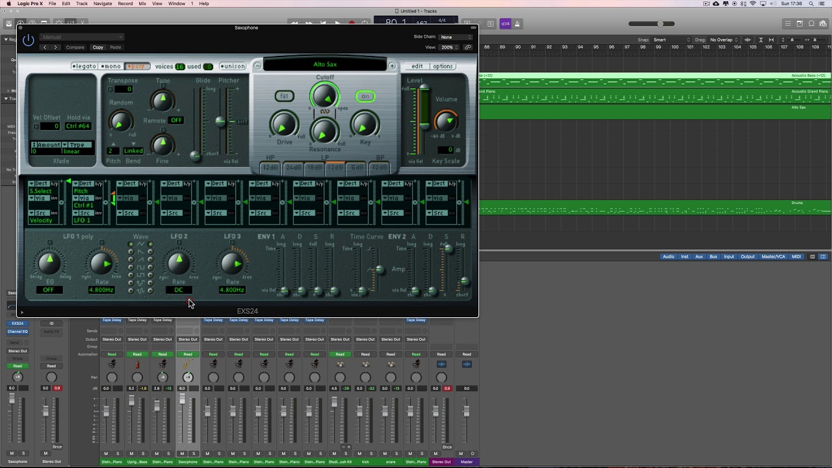Enable mono mode in EXS24

(x=111, y=66)
